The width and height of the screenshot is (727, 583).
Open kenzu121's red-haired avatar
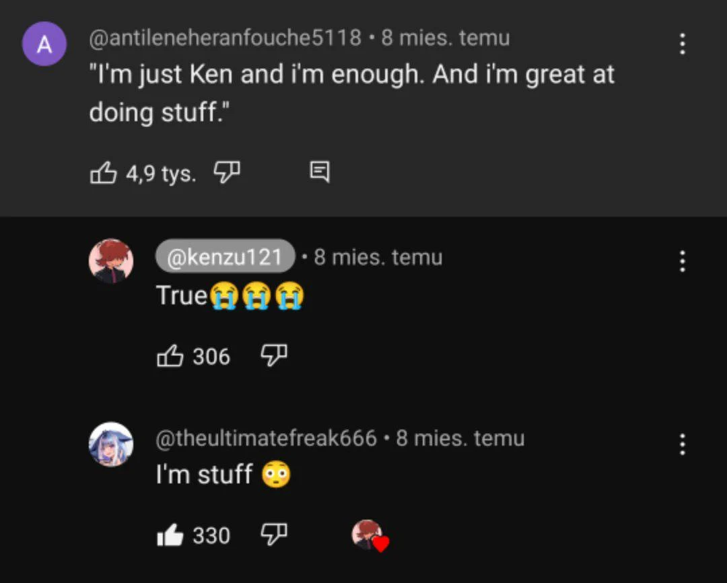pyautogui.click(x=111, y=261)
